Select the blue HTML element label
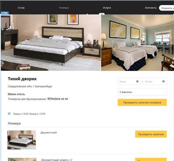The width and height of the screenshot is (174, 161). click(x=5, y=13)
